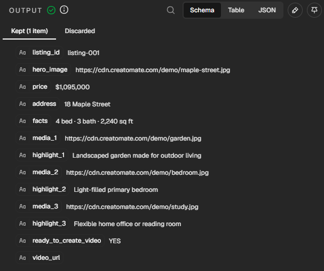324x271 pixels.
Task: Click the search magnifier icon
Action: pos(171,10)
